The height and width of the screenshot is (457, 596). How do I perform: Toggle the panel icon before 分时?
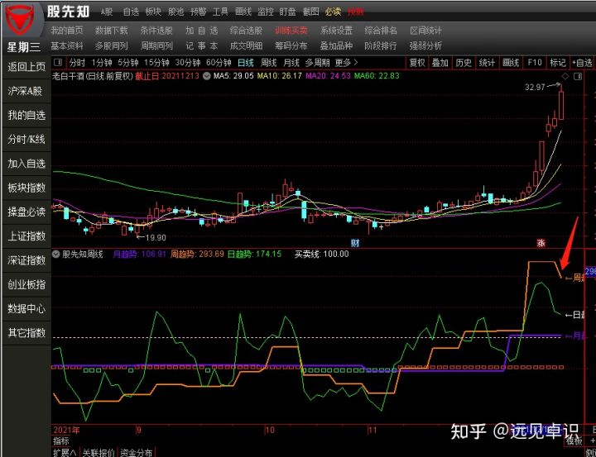coord(58,62)
